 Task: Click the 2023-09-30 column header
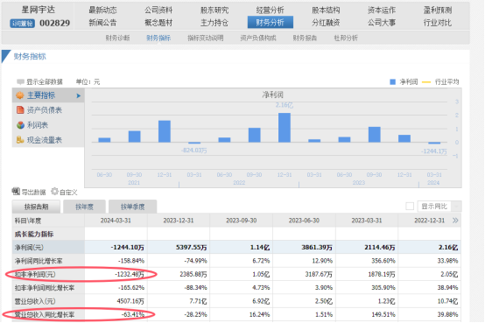242,221
